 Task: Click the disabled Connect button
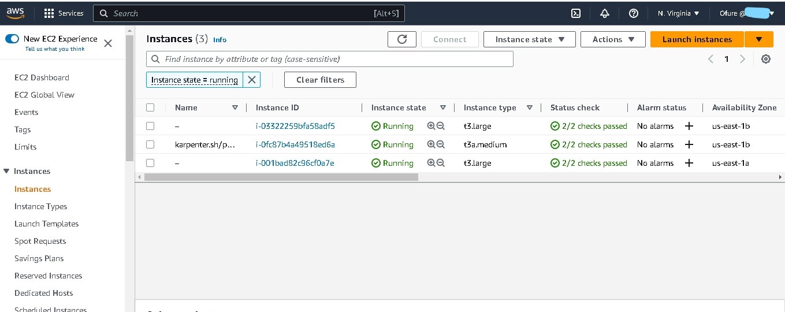[x=449, y=39]
